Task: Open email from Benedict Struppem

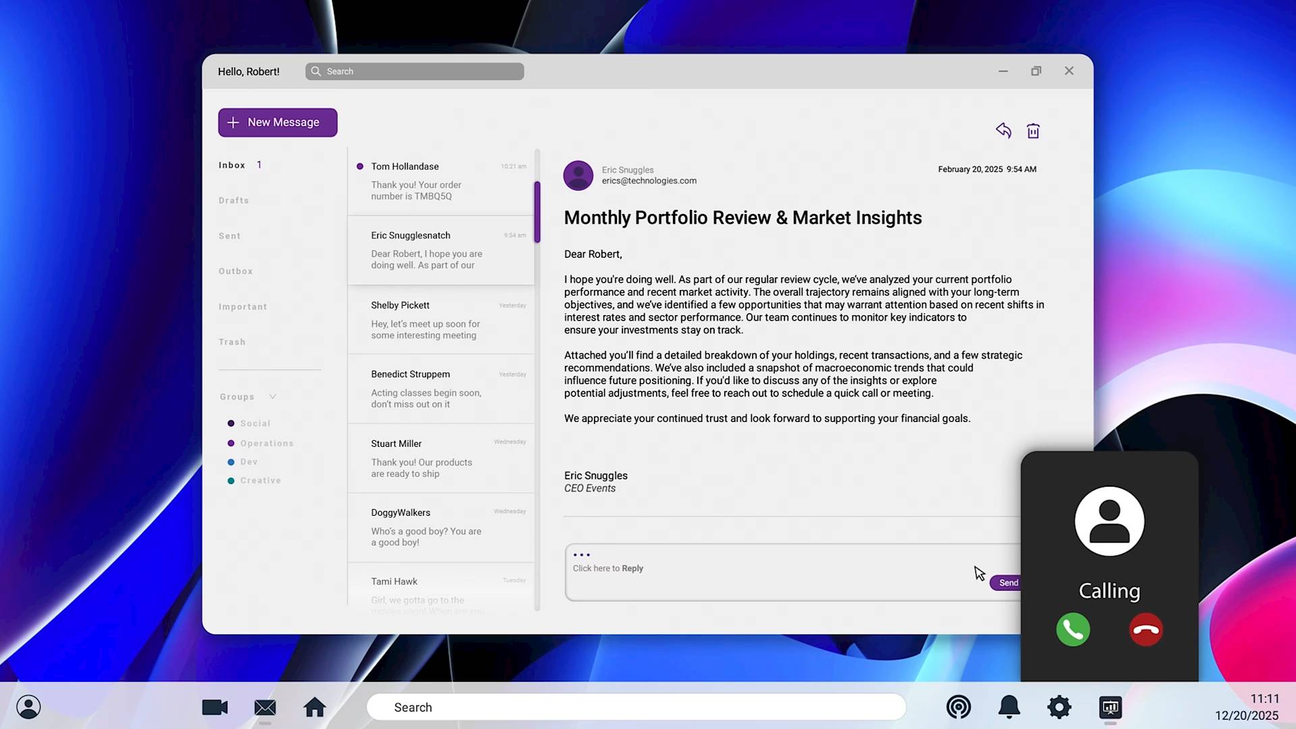Action: 441,389
